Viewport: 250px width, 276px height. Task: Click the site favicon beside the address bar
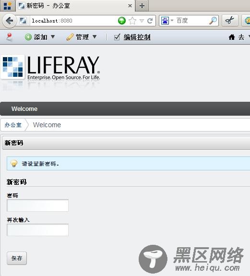pos(23,21)
